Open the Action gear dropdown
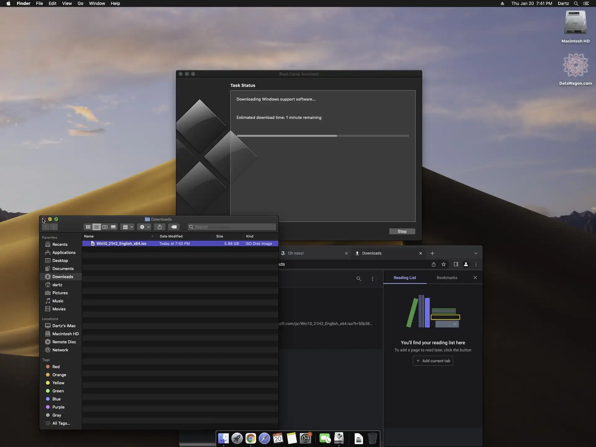Viewport: 596px width, 447px height. 144,227
